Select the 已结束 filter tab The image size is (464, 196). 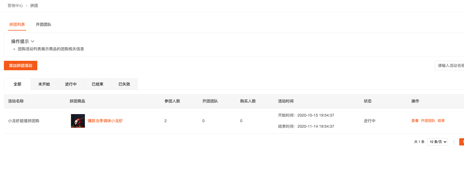click(97, 84)
